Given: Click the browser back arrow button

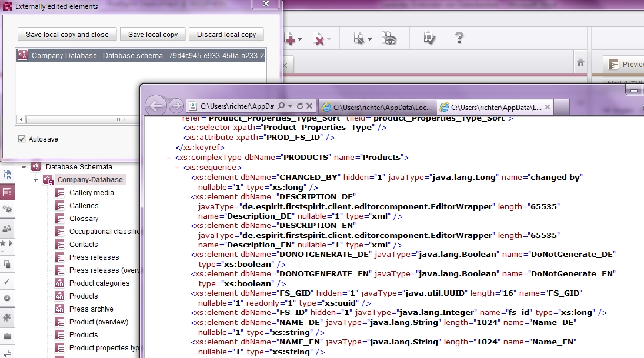Looking at the screenshot, I should 156,106.
